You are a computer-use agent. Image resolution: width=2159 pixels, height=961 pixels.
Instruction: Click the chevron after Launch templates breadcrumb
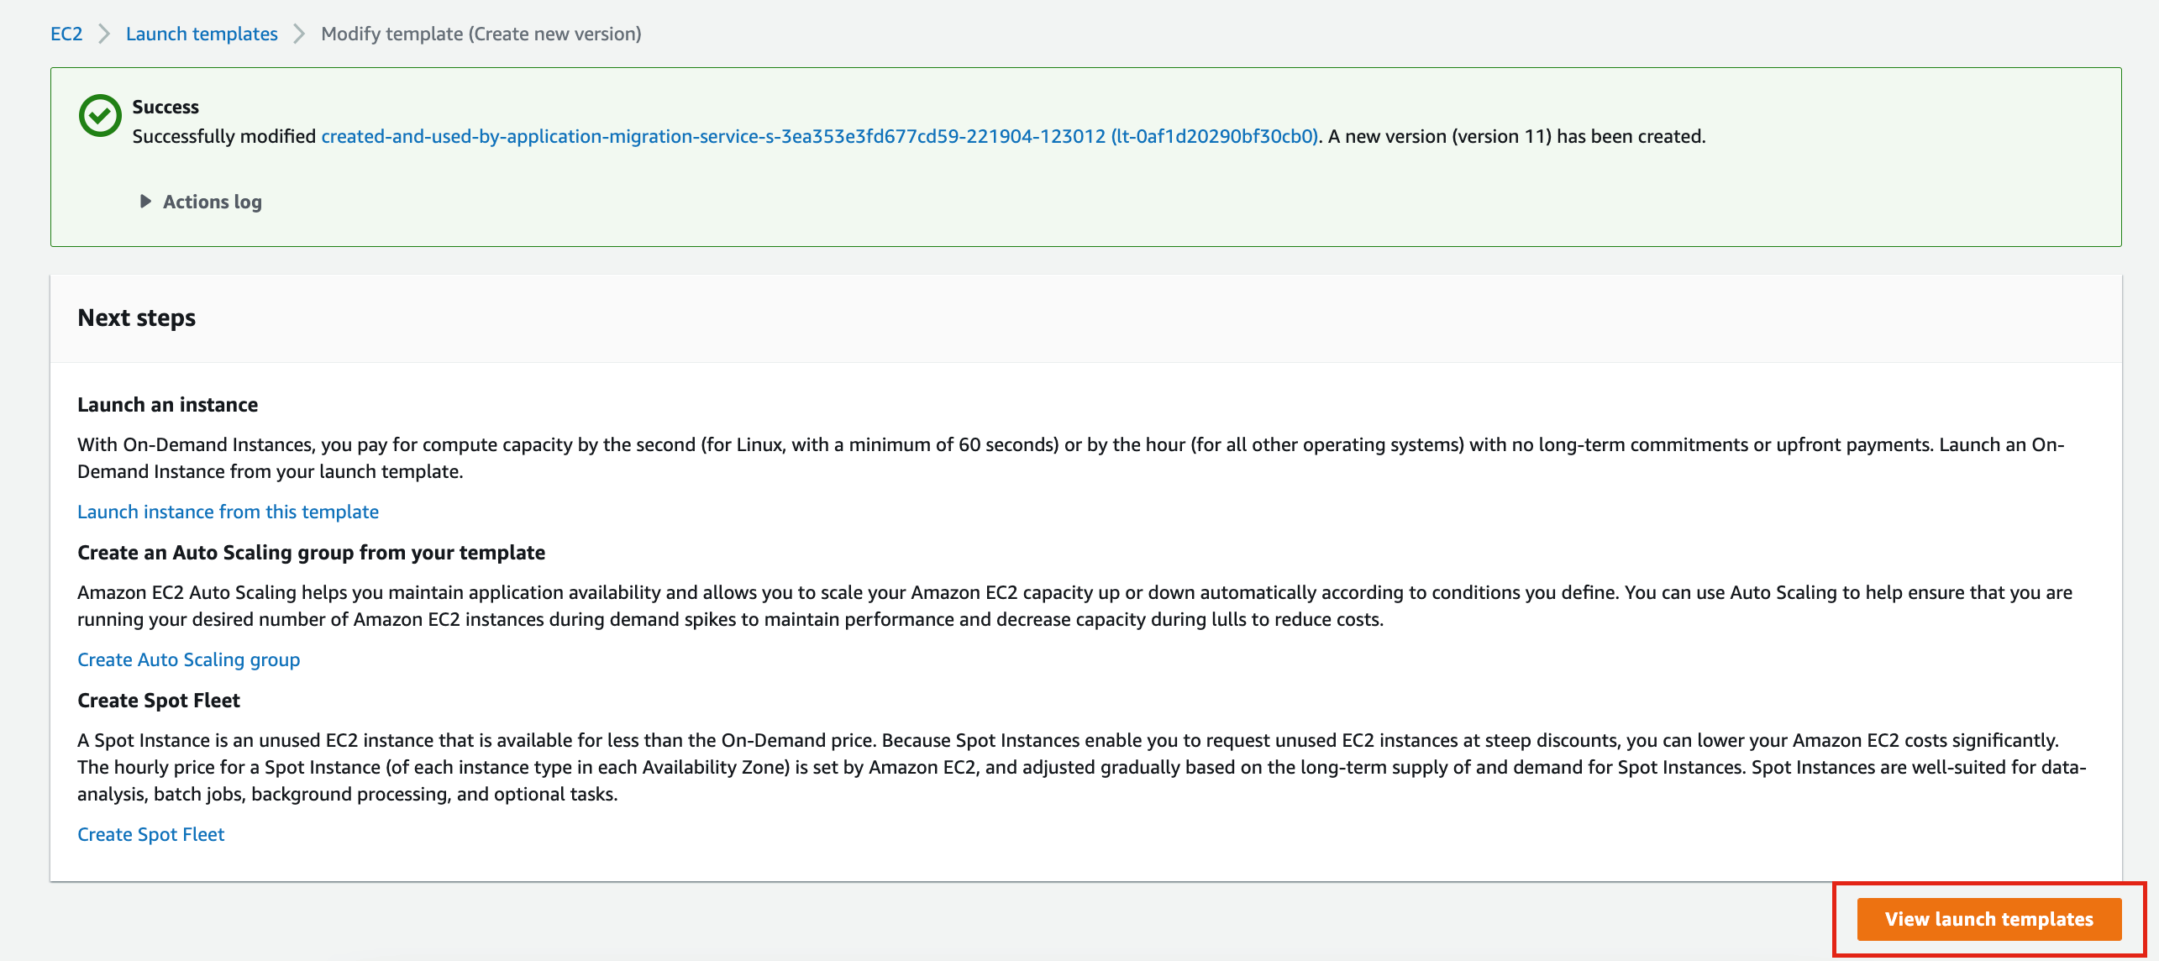coord(299,34)
